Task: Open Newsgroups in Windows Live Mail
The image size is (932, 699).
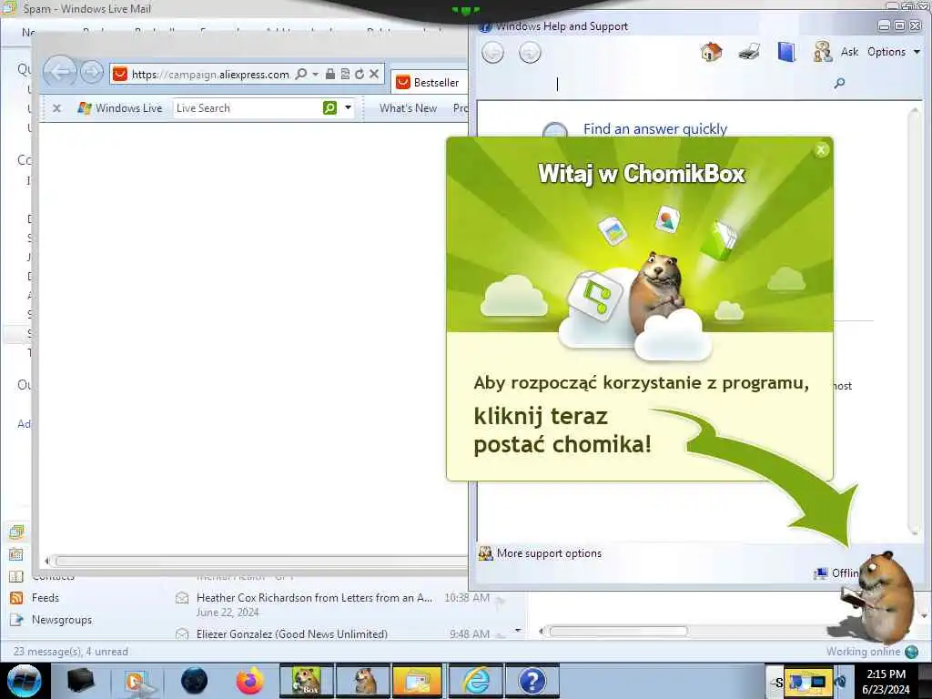Action: tap(62, 620)
